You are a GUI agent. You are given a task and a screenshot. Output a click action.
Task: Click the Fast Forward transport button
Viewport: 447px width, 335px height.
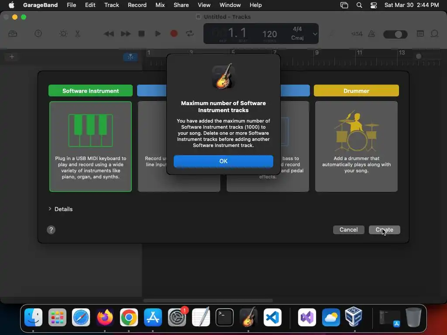[x=125, y=34]
